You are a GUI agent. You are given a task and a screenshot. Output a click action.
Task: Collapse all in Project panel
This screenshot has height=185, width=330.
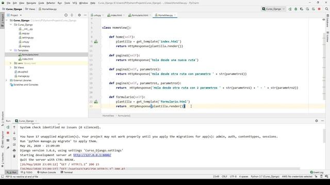(x=72, y=15)
